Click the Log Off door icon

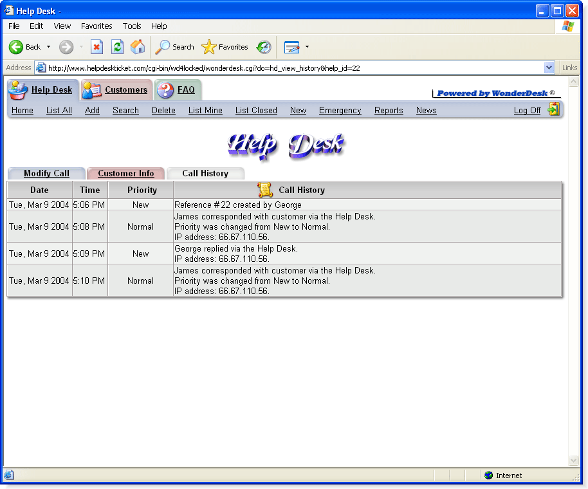click(554, 109)
